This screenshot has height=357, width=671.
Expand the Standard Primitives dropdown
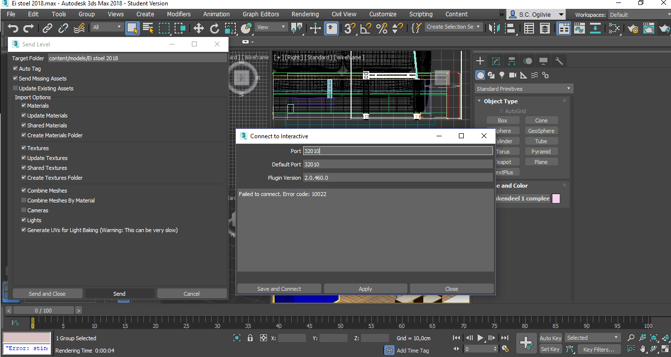point(523,89)
